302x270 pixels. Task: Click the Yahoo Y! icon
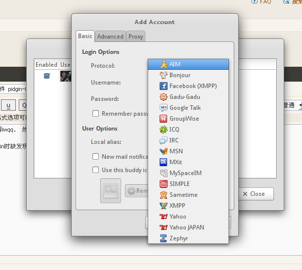[x=163, y=217]
